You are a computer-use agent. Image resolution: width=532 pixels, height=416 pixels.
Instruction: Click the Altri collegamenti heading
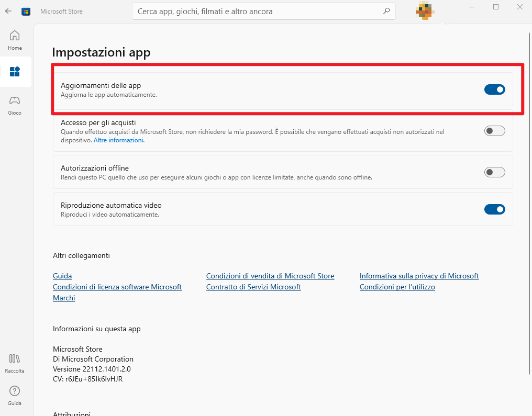pyautogui.click(x=81, y=256)
